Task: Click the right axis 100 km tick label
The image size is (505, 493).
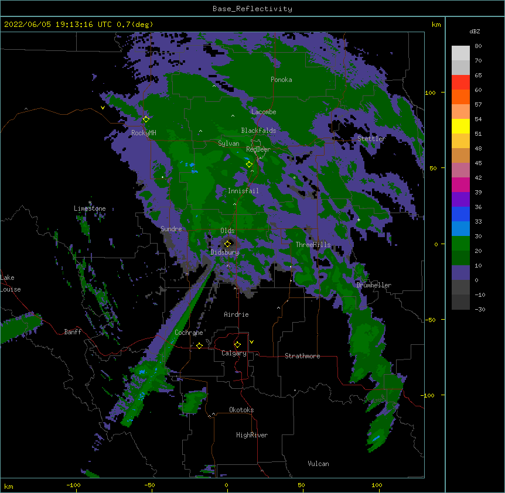Action: [430, 93]
